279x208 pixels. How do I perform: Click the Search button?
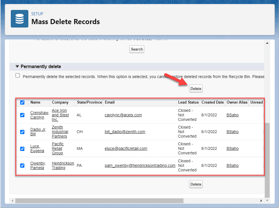point(137,49)
